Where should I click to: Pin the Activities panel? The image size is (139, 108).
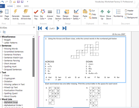(x=34, y=27)
